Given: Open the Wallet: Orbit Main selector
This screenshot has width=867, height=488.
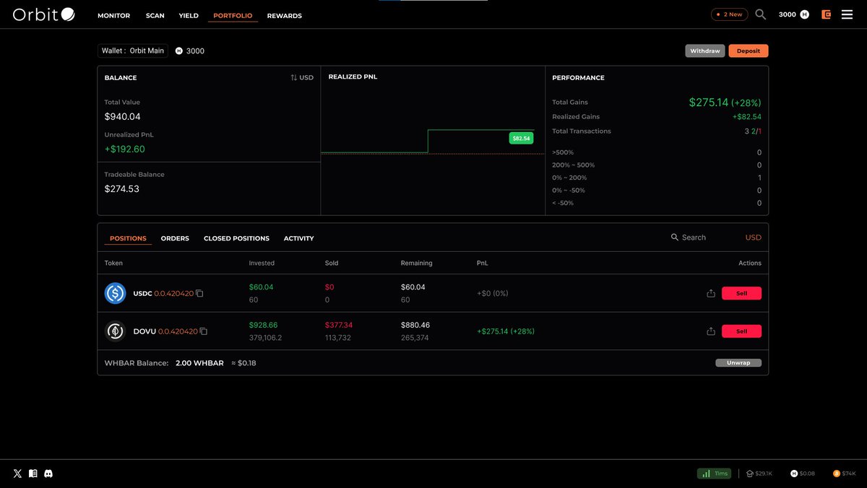Looking at the screenshot, I should 133,51.
